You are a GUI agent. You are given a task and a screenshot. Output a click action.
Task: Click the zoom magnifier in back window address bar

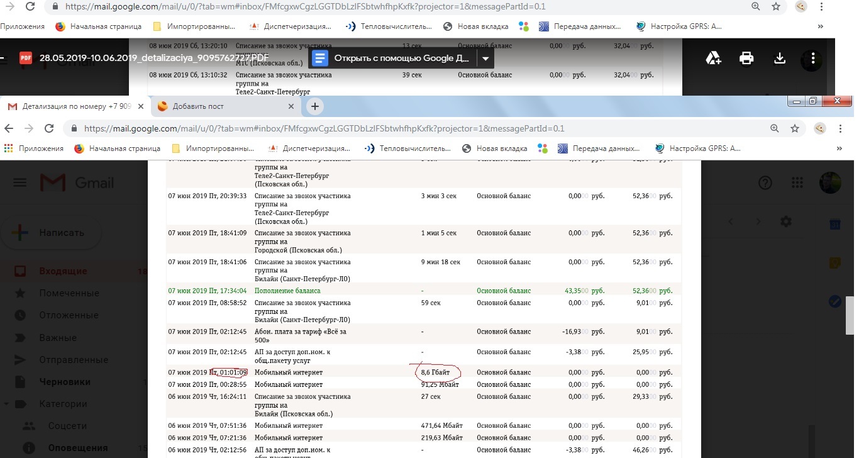755,7
